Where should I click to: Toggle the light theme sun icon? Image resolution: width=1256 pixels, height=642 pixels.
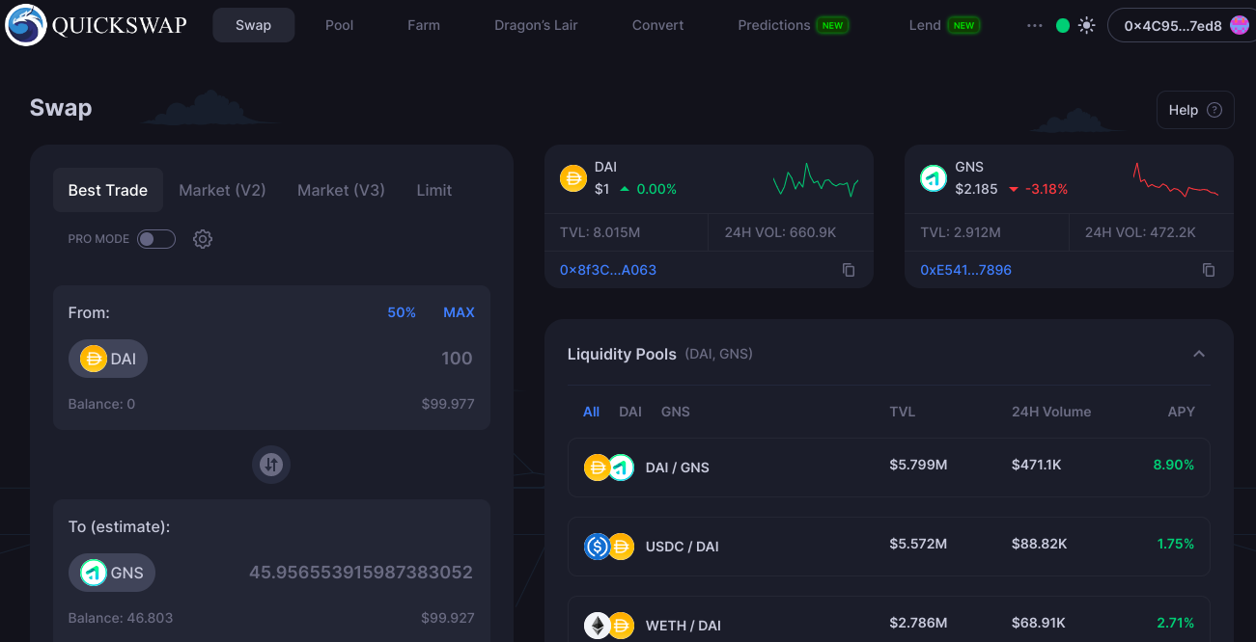click(1087, 26)
